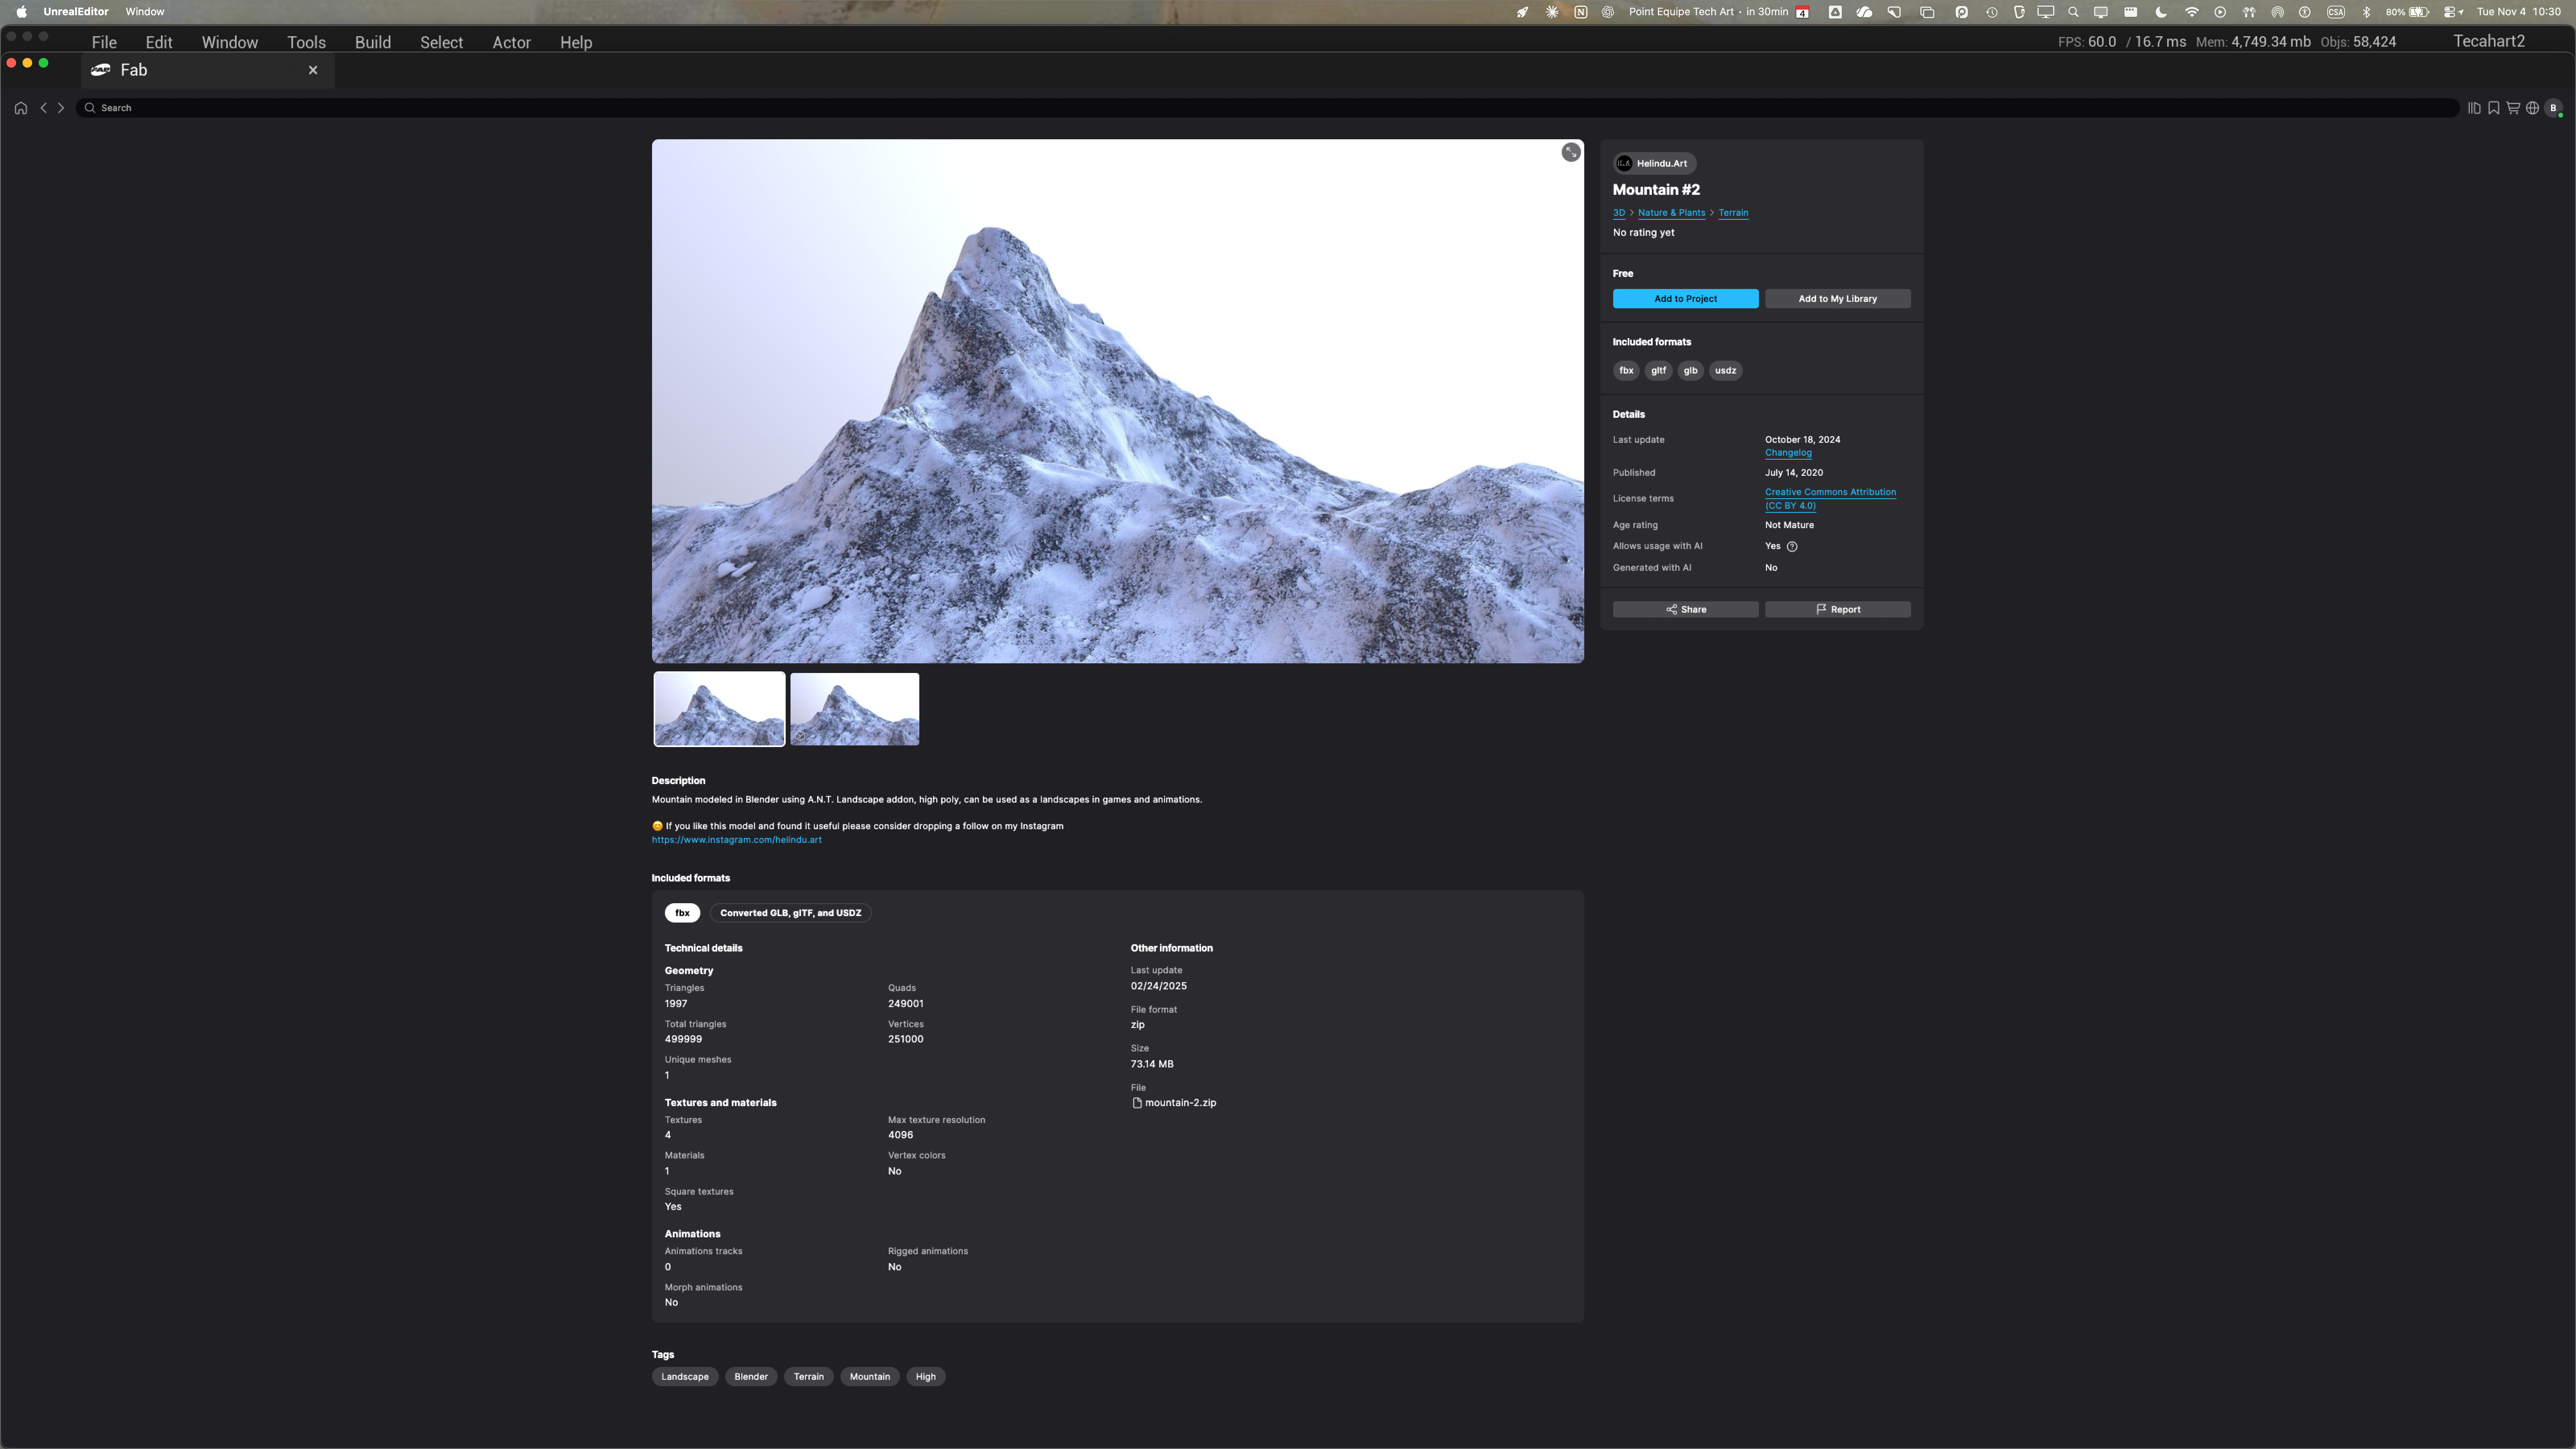2576x1449 pixels.
Task: Report this listing
Action: 1837,609
